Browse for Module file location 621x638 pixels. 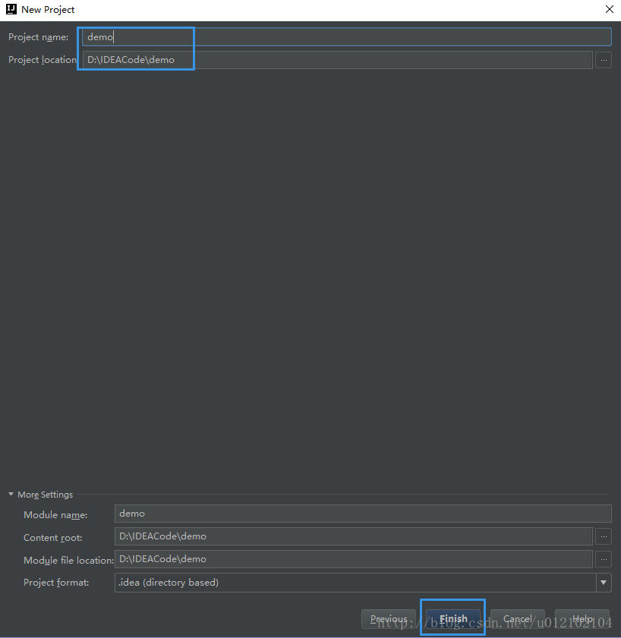pyautogui.click(x=604, y=559)
